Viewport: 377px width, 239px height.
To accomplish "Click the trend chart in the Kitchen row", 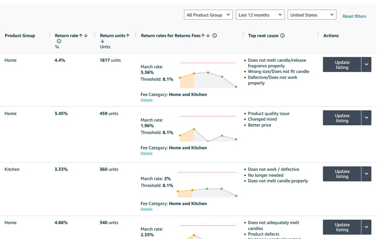I will [207, 184].
